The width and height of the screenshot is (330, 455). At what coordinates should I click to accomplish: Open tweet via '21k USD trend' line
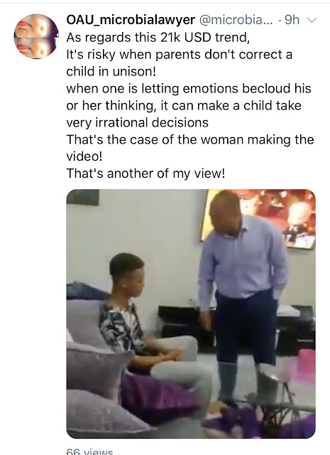(x=158, y=38)
